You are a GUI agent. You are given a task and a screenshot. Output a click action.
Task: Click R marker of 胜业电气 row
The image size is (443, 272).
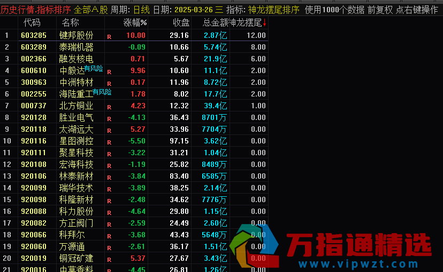(109, 119)
